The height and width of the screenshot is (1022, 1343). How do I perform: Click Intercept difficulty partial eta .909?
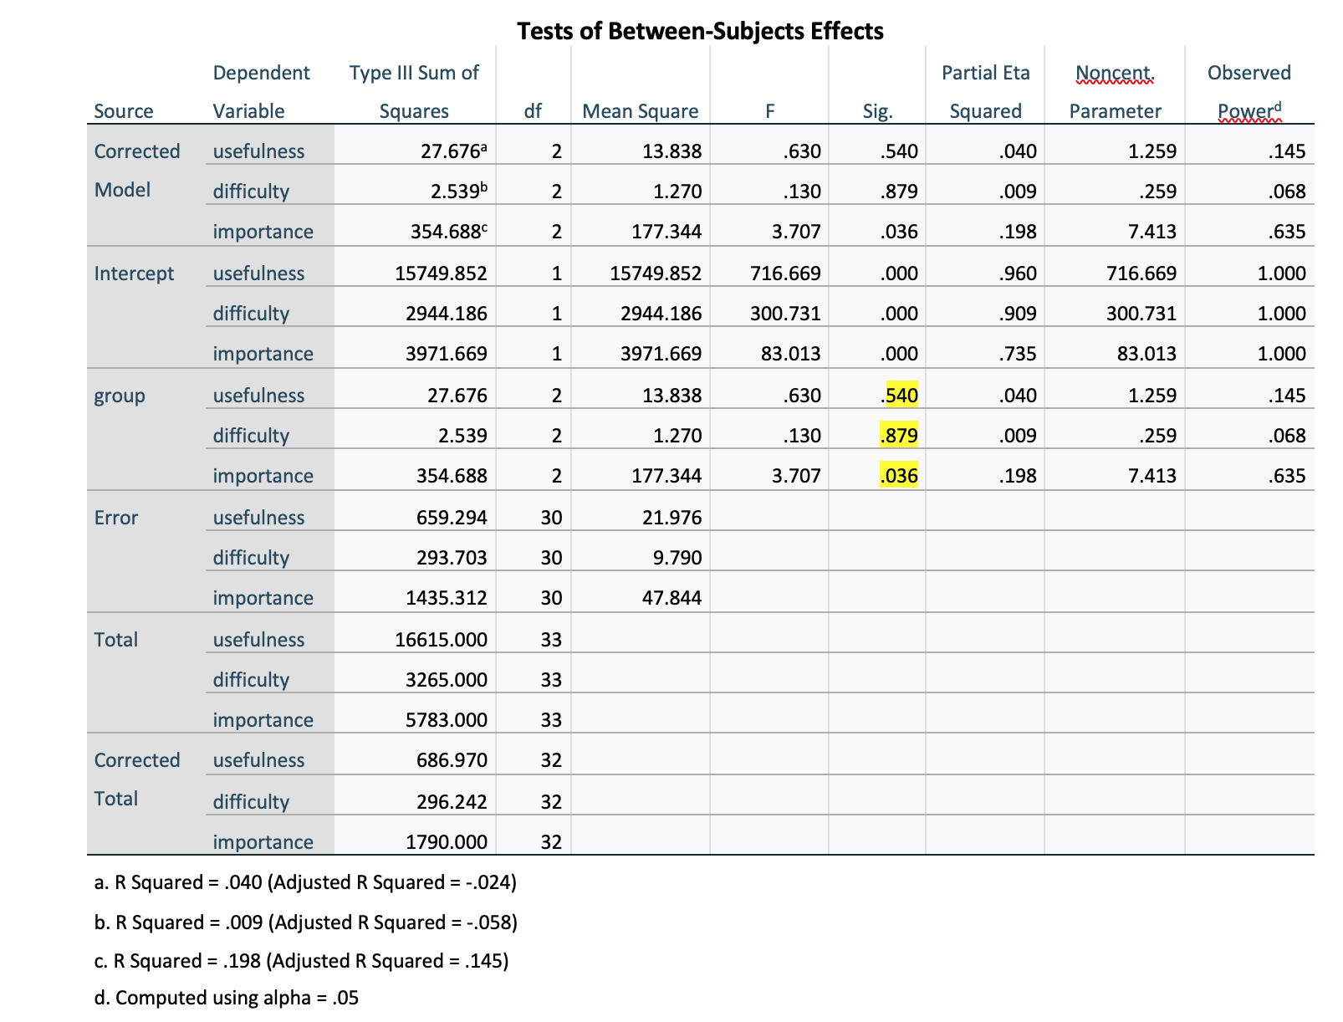tap(1018, 314)
